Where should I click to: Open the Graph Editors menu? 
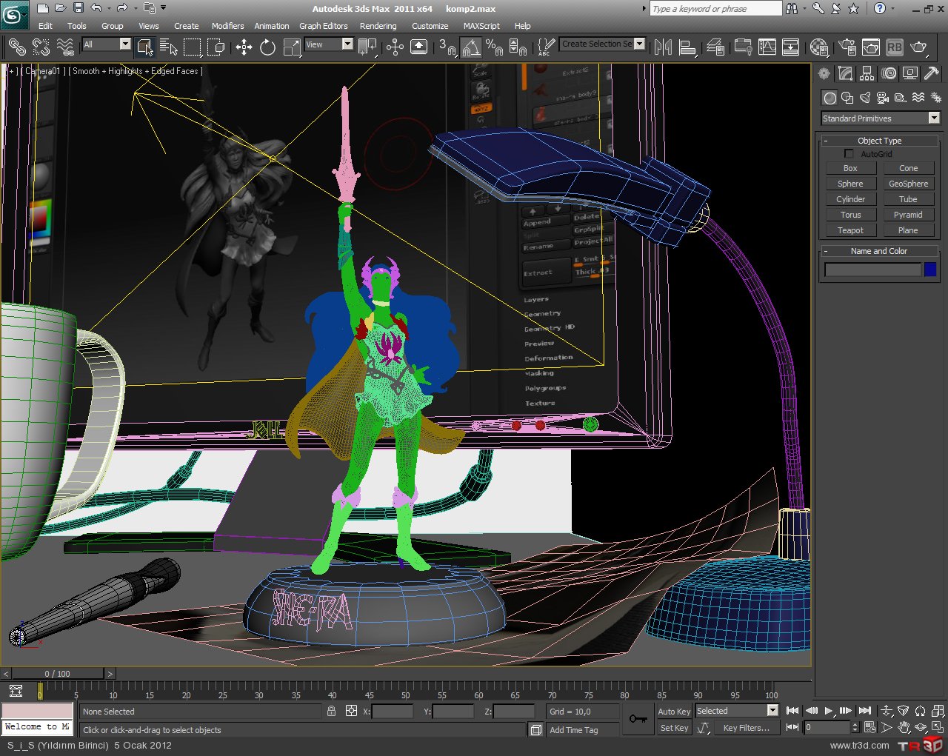click(324, 26)
